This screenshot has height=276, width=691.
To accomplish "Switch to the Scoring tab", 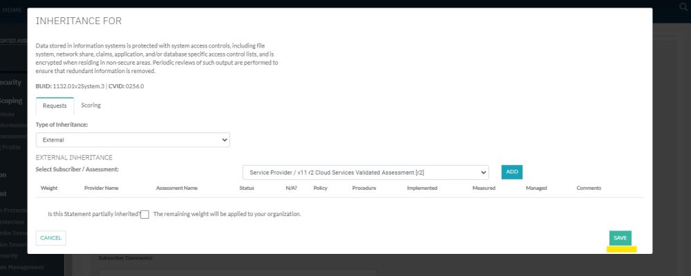I will (x=91, y=106).
